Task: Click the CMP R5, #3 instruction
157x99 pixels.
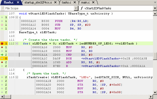Action: click(x=79, y=55)
